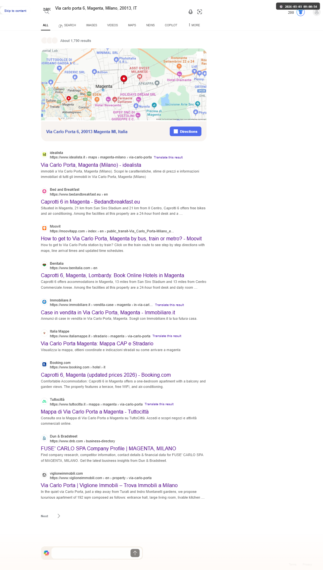
Task: Open the rewards medal icon
Action: (x=301, y=12)
